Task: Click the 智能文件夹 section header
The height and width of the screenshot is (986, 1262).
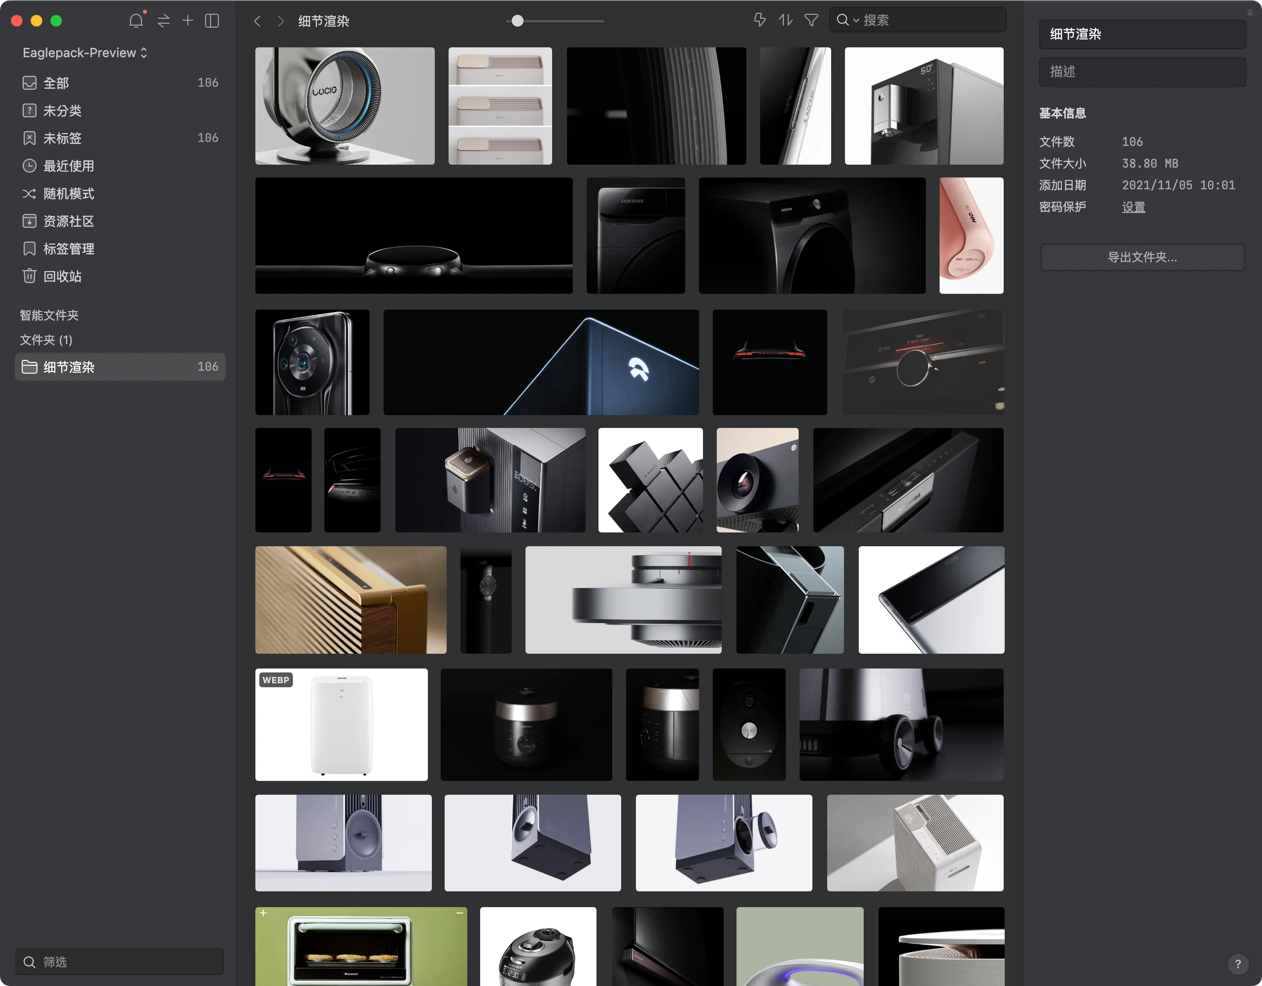Action: [49, 315]
